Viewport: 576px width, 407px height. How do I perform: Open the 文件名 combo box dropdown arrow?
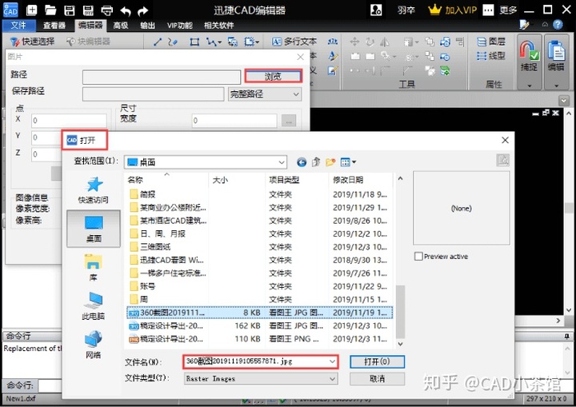tap(332, 361)
